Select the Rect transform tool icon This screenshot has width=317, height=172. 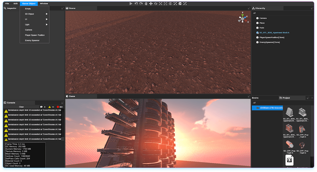(165, 3)
